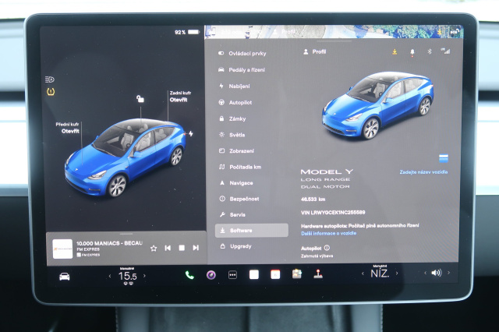Select the Software menu item
This screenshot has height=332, width=499.
[251, 230]
